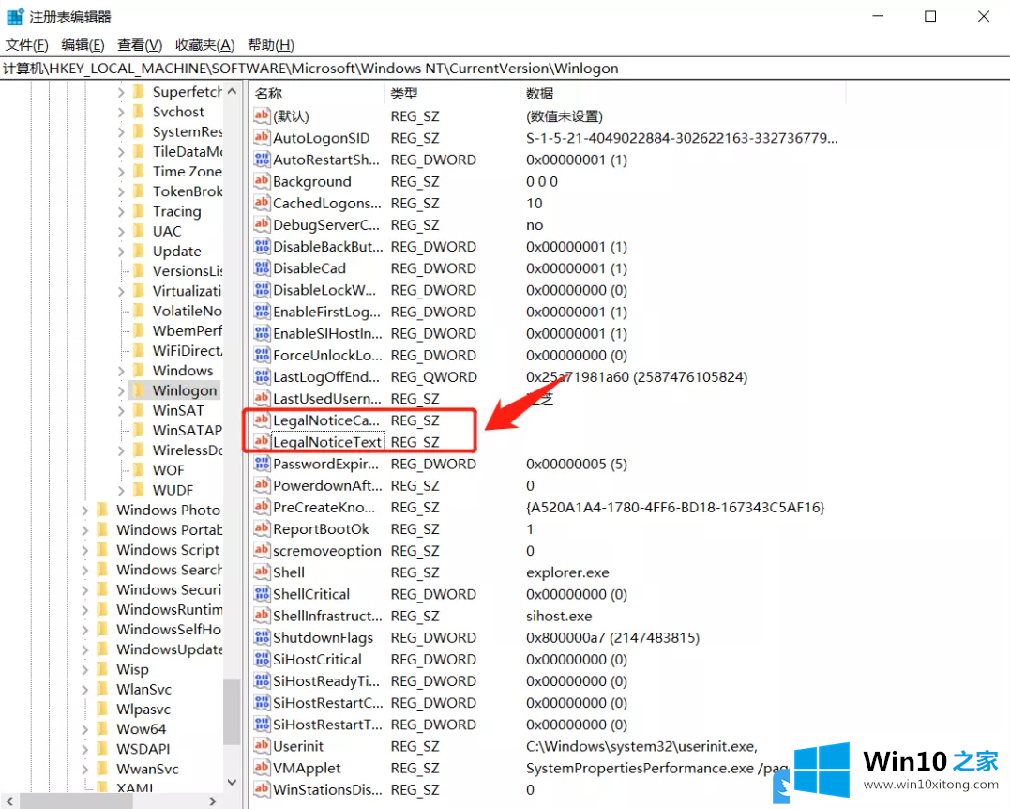
Task: Open the 帮助(H) menu
Action: (271, 45)
